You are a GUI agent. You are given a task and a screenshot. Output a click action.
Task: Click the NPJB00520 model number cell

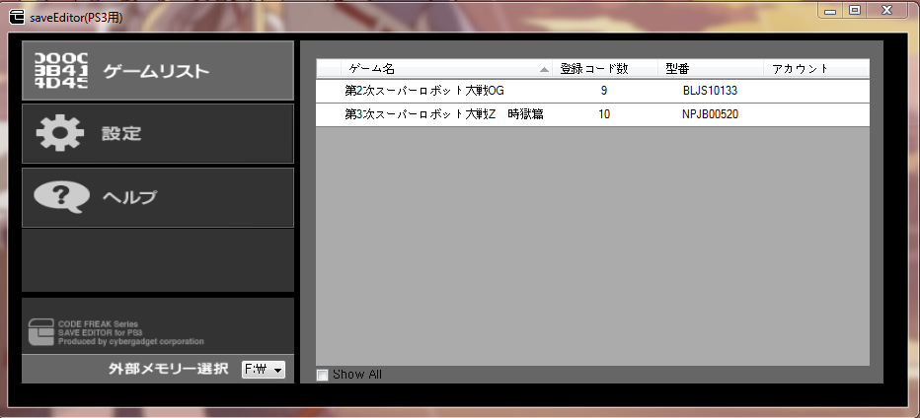(x=710, y=114)
